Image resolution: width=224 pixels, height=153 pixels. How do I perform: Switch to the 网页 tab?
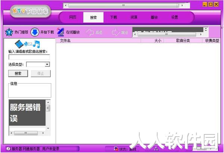click(x=73, y=17)
